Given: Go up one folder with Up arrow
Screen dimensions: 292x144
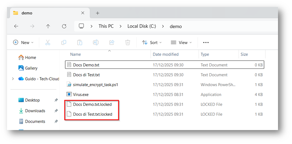Looking at the screenshot, I should (x=48, y=26).
